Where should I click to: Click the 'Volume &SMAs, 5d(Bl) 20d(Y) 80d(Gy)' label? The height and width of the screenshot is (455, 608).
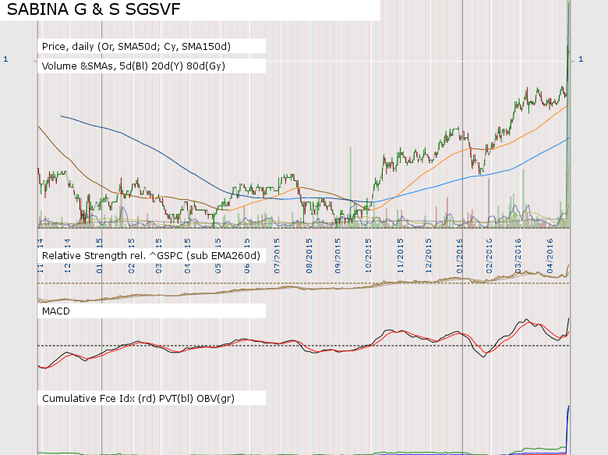(x=133, y=66)
